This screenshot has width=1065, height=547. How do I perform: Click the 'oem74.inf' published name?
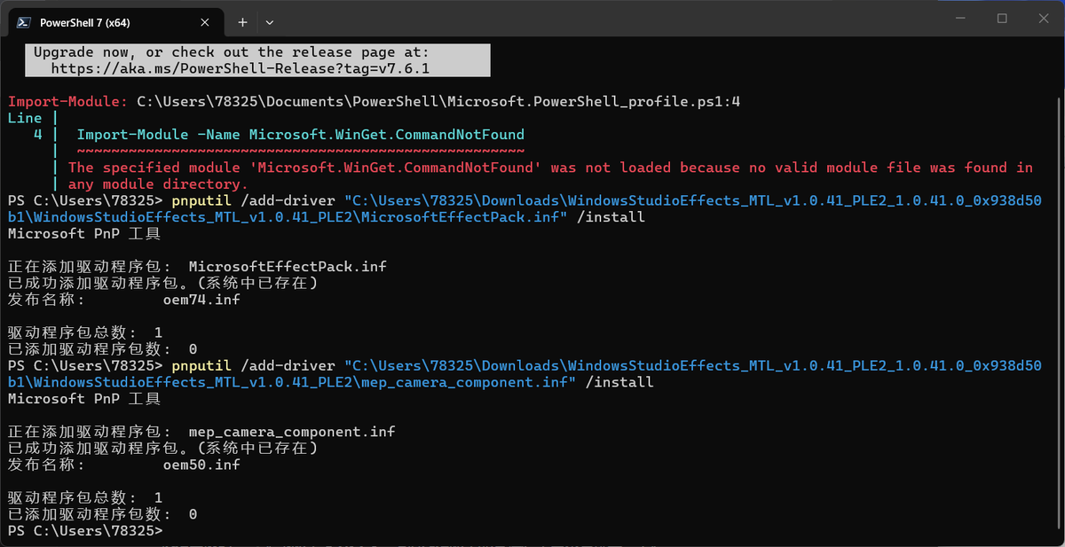(x=201, y=300)
